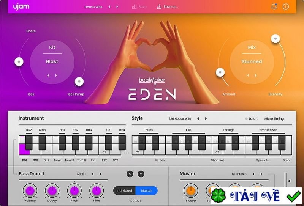Open the 126 House Wife style selector

180,118
